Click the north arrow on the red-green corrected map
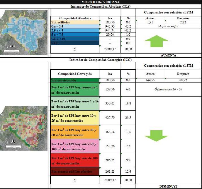This screenshot has height=189, width=202. tap(12, 142)
